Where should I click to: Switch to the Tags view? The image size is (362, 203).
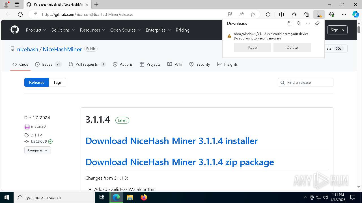point(57,82)
